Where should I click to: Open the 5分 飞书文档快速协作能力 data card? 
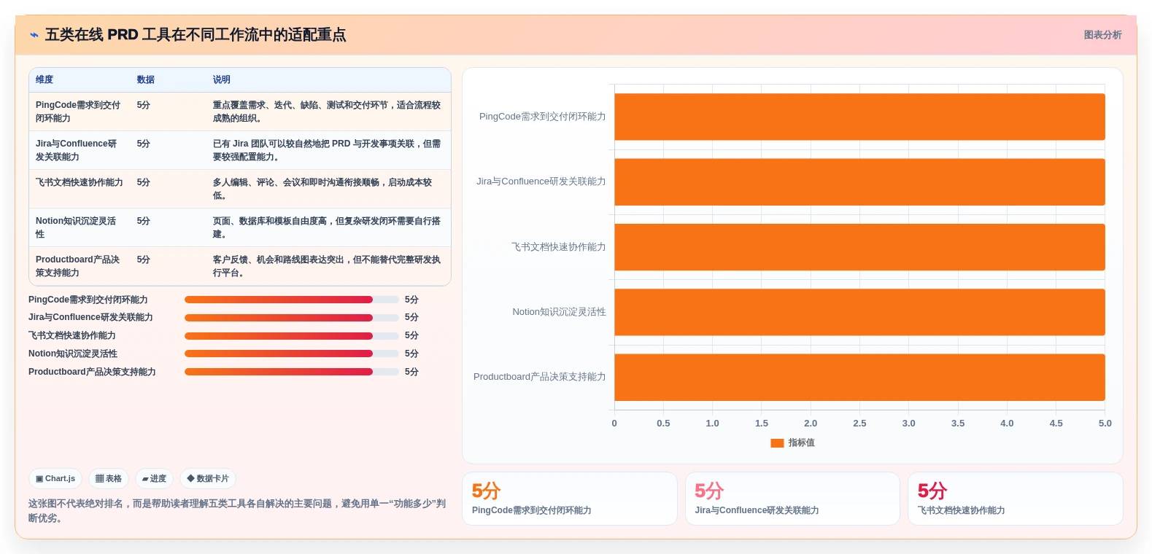1015,499
